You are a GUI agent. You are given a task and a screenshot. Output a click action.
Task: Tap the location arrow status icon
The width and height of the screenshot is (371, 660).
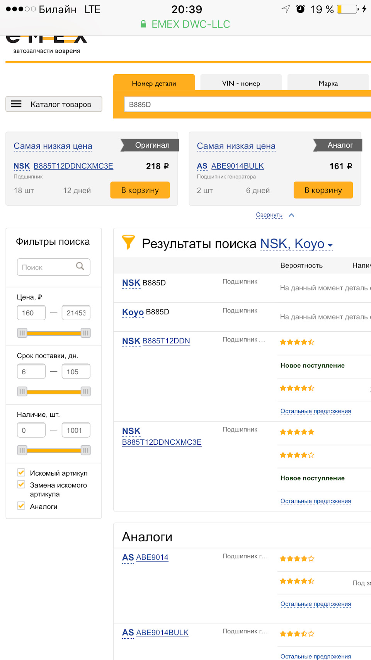pos(286,9)
